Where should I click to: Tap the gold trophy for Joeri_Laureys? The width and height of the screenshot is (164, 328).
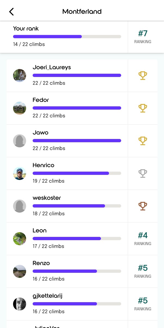pos(143,75)
